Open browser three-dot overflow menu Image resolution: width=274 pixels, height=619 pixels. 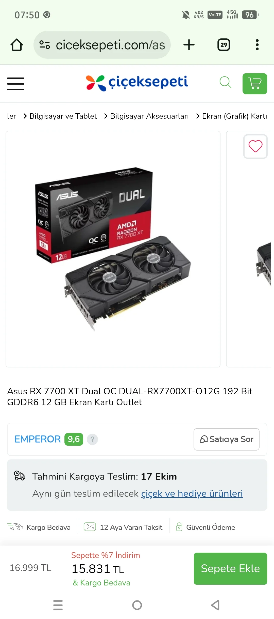pyautogui.click(x=257, y=45)
